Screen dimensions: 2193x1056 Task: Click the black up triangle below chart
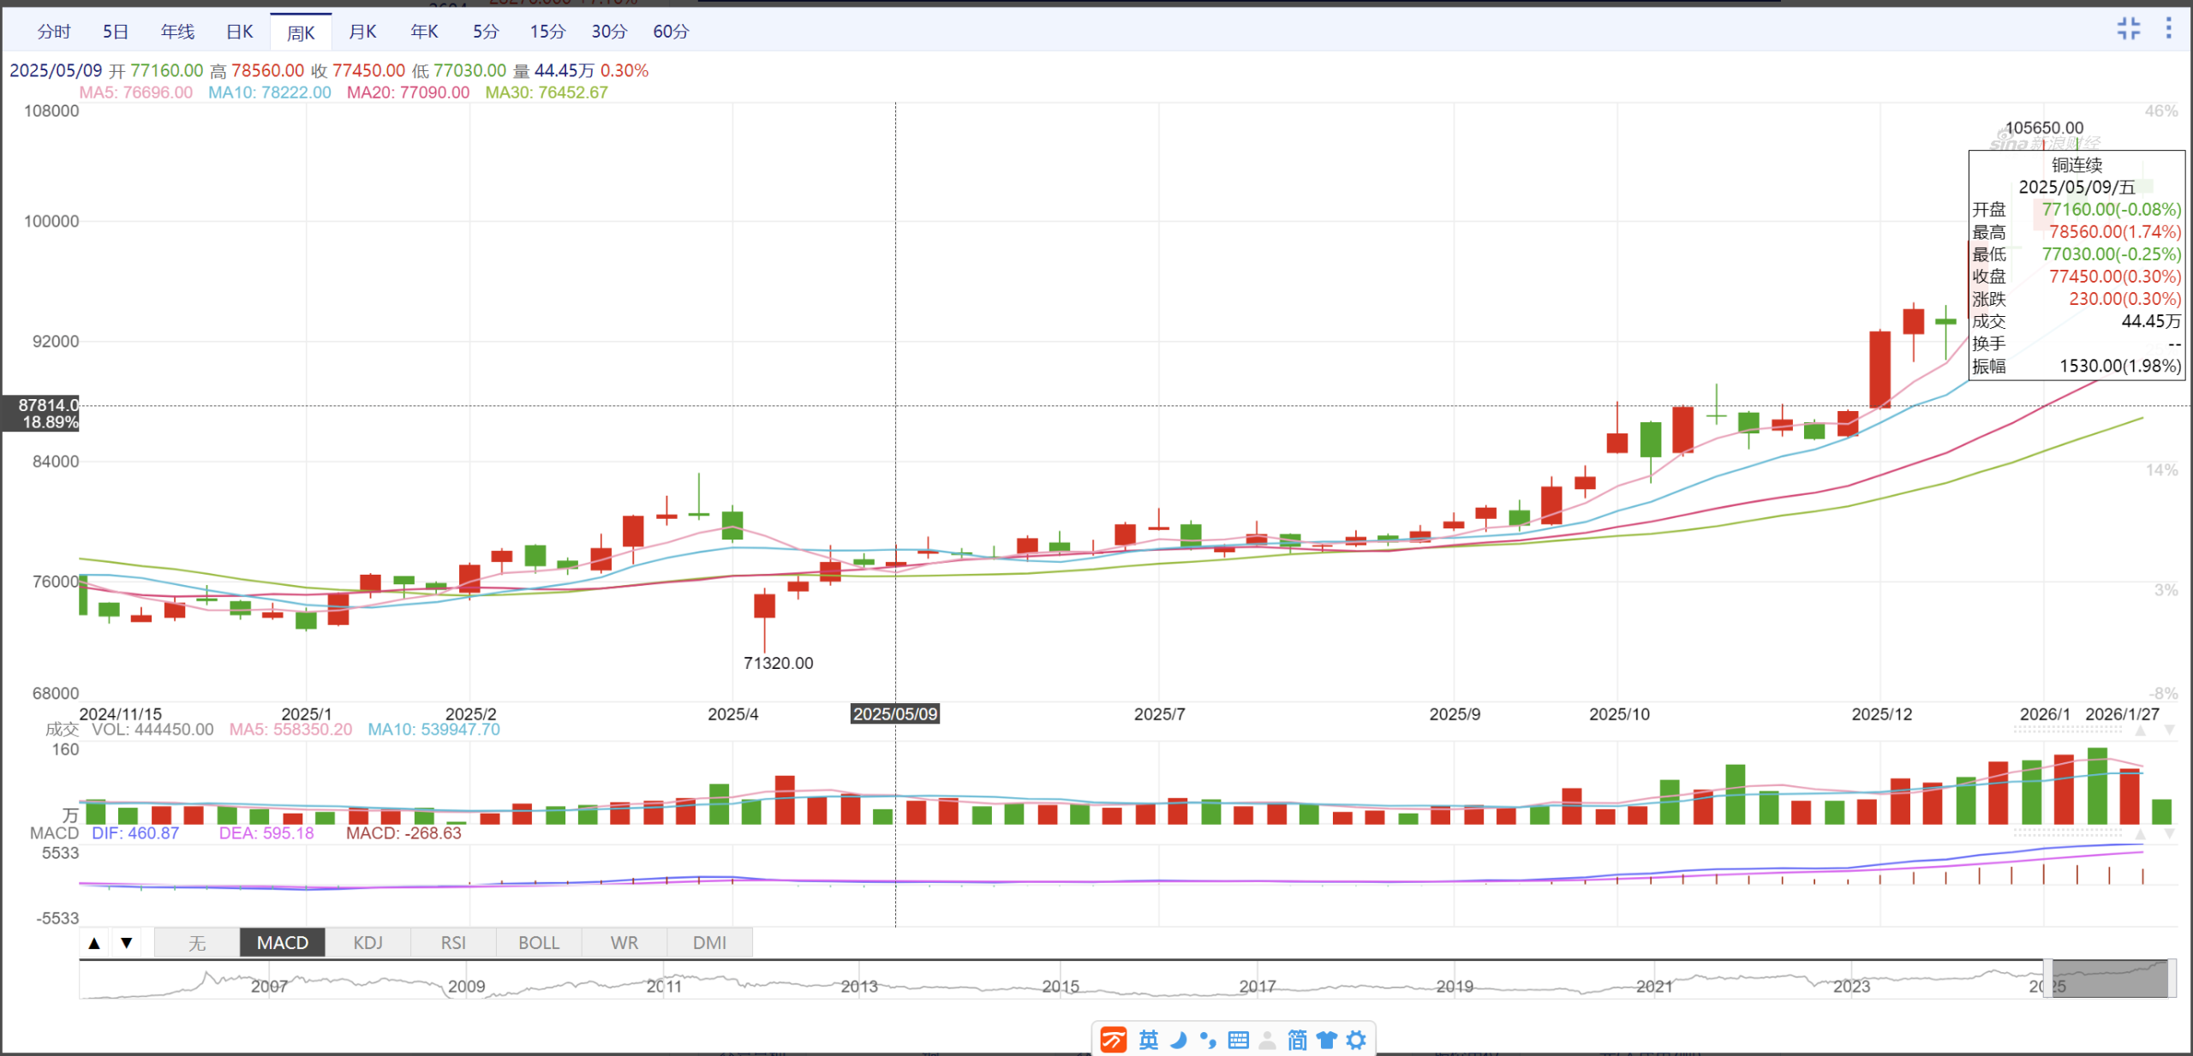tap(95, 942)
